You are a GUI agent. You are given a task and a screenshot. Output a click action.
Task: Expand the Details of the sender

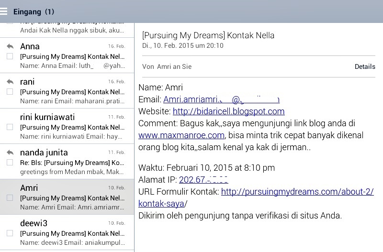click(364, 67)
